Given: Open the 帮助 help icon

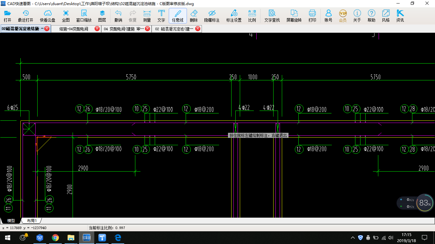Looking at the screenshot, I should (371, 16).
